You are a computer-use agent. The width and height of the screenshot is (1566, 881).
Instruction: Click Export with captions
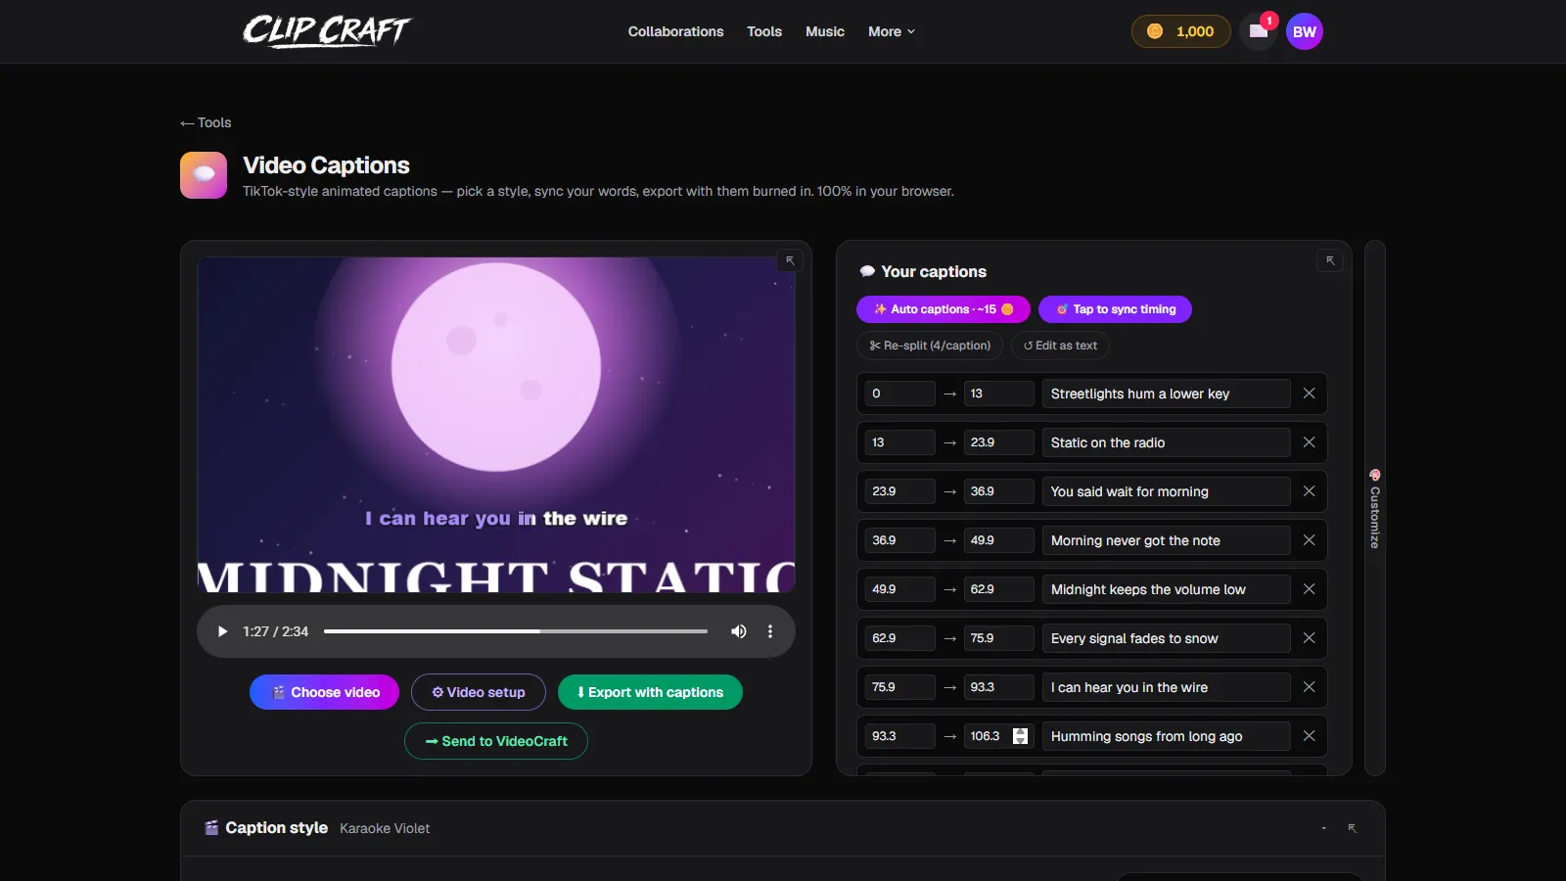pyautogui.click(x=650, y=692)
